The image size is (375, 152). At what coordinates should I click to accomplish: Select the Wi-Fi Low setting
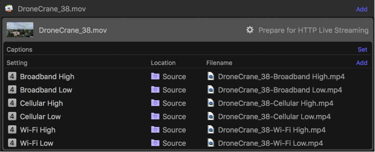37,143
